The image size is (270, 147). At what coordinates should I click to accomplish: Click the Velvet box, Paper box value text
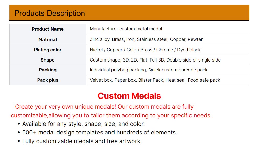click(x=155, y=80)
